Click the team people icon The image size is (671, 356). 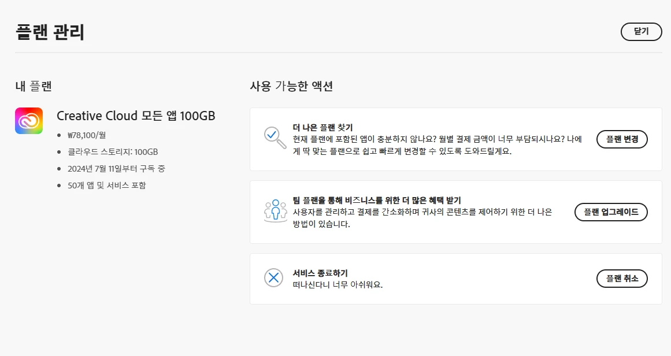point(275,210)
